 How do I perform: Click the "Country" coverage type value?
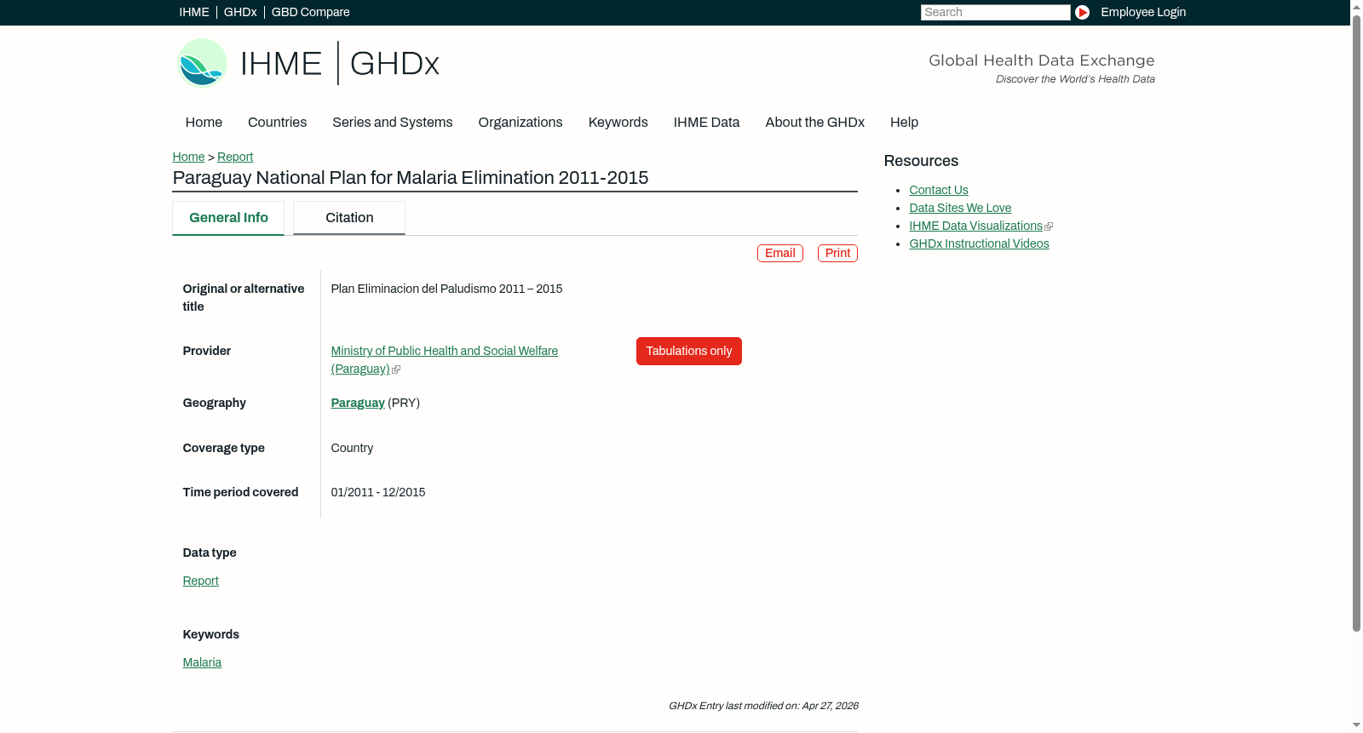pyautogui.click(x=352, y=449)
